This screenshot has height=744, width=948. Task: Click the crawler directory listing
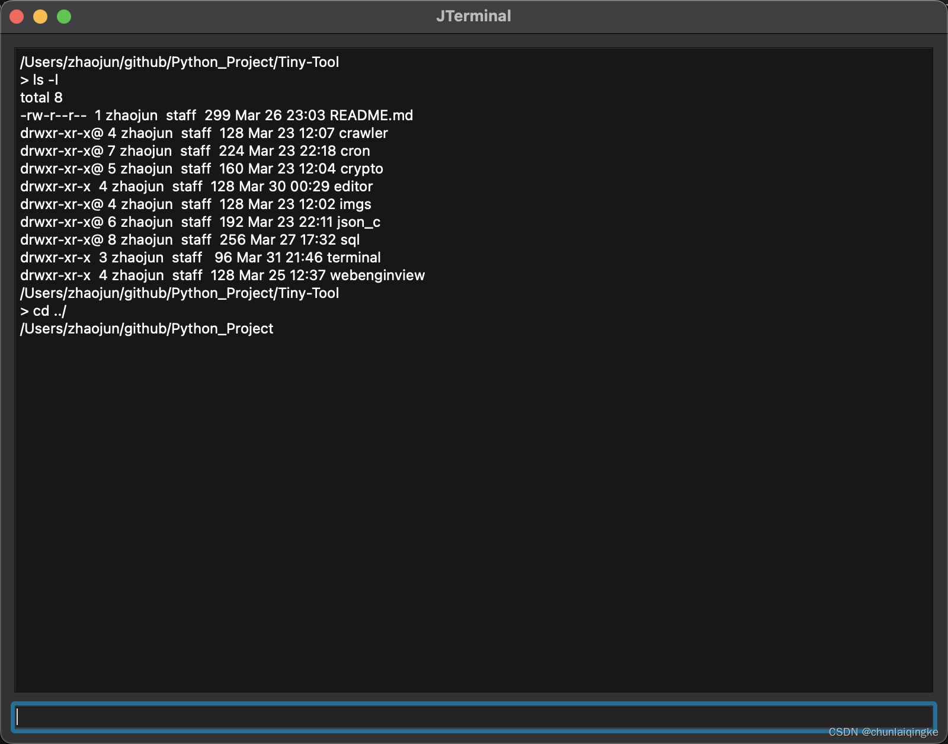[x=204, y=133]
